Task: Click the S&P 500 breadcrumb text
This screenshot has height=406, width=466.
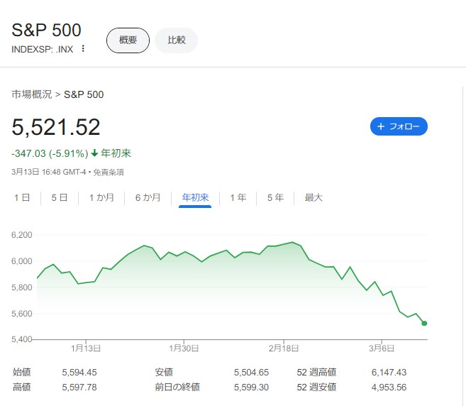Action: 84,94
